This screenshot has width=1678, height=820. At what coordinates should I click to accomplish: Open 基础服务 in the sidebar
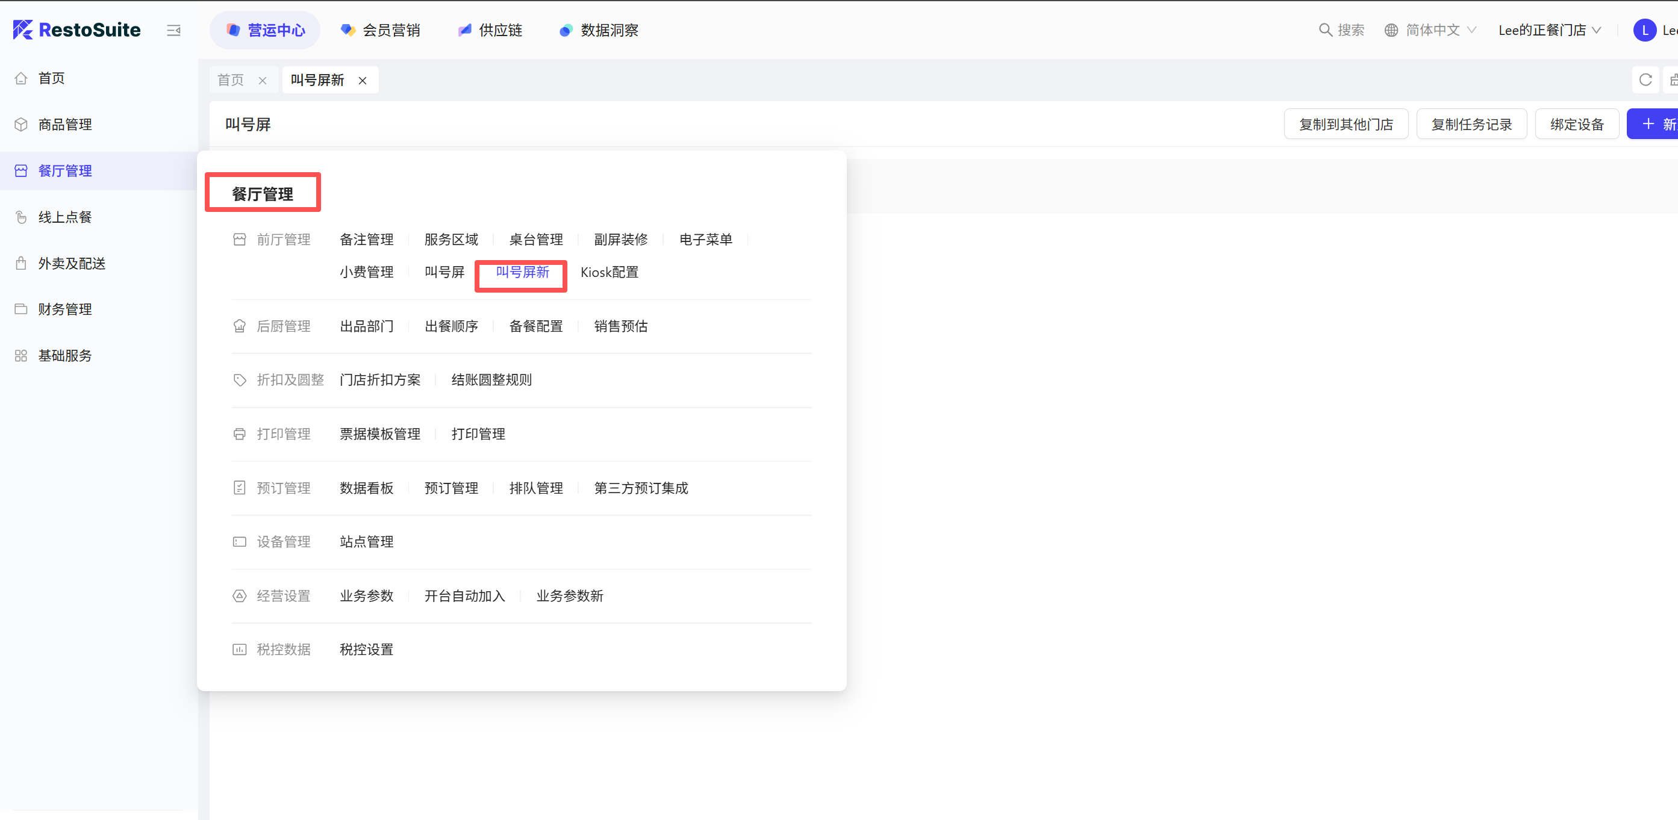pyautogui.click(x=64, y=356)
